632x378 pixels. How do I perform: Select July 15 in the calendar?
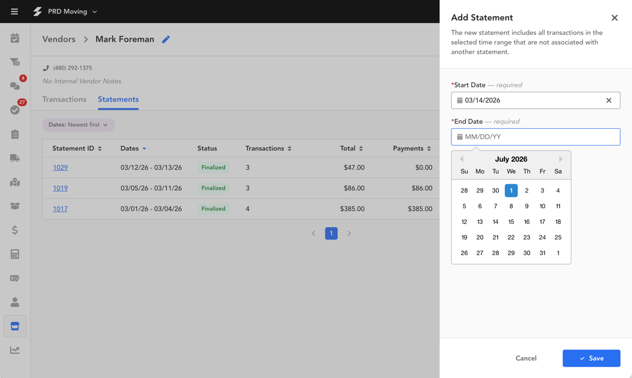coord(511,222)
